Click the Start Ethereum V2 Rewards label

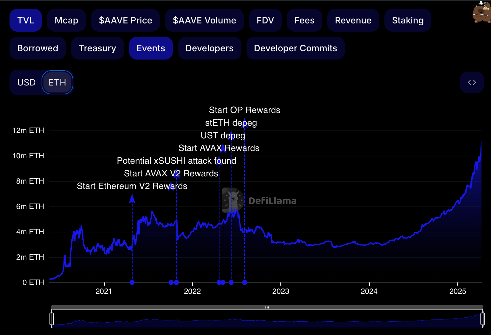(x=132, y=186)
